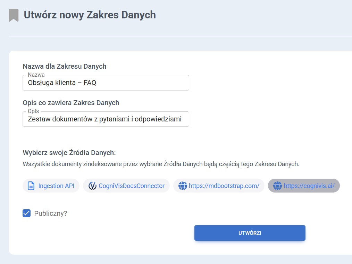Click the CogniVis logo icon in connector chip
The width and height of the screenshot is (352, 264).
click(92, 186)
